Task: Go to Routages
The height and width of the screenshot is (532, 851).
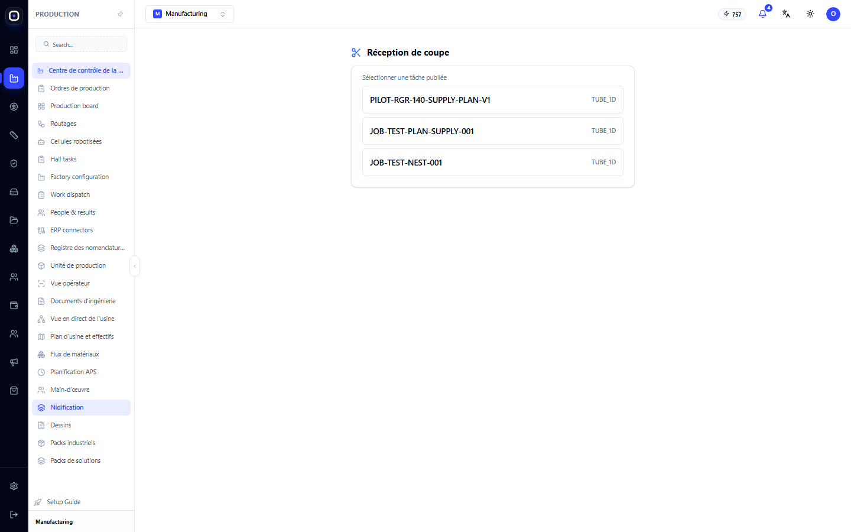Action: (x=81, y=124)
